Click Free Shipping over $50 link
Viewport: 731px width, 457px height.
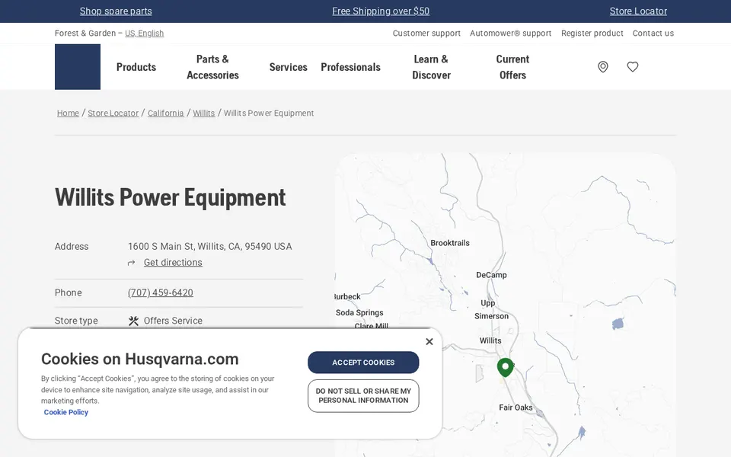[381, 11]
